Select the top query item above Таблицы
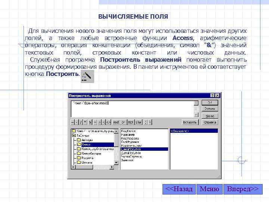The height and width of the screenshot is (202, 269). coord(95,131)
